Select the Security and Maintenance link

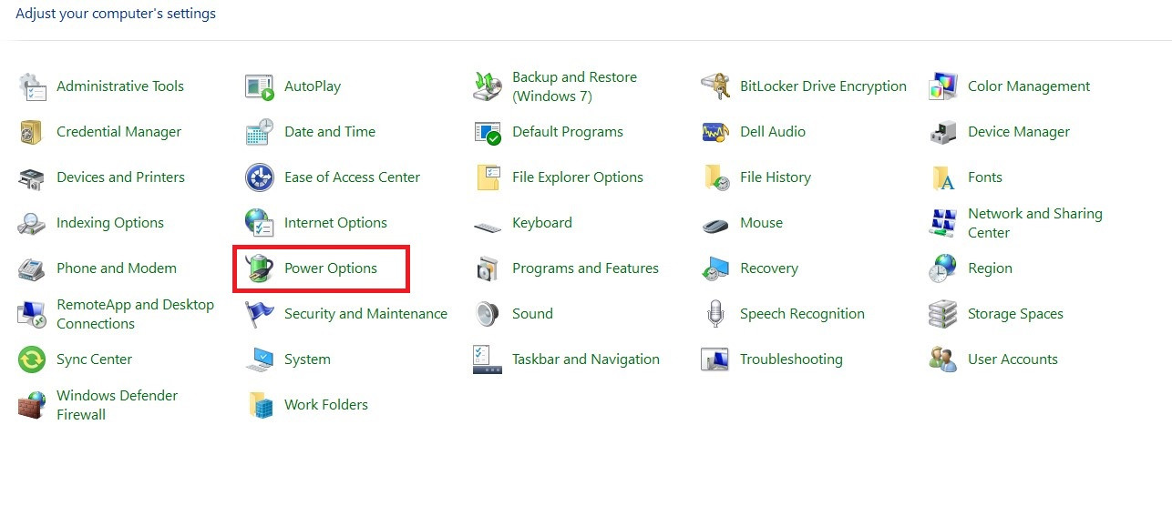(365, 314)
